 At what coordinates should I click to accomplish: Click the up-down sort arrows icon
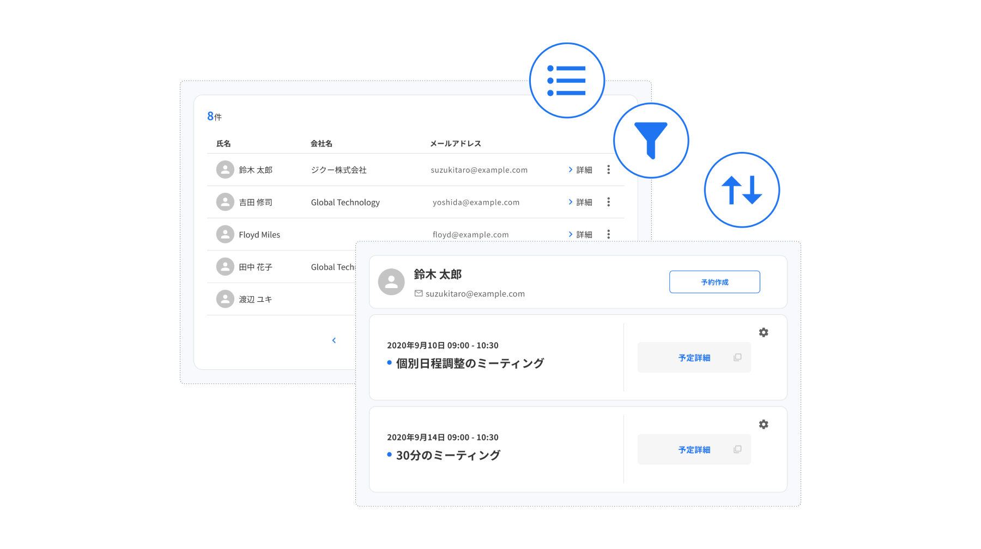pos(742,190)
